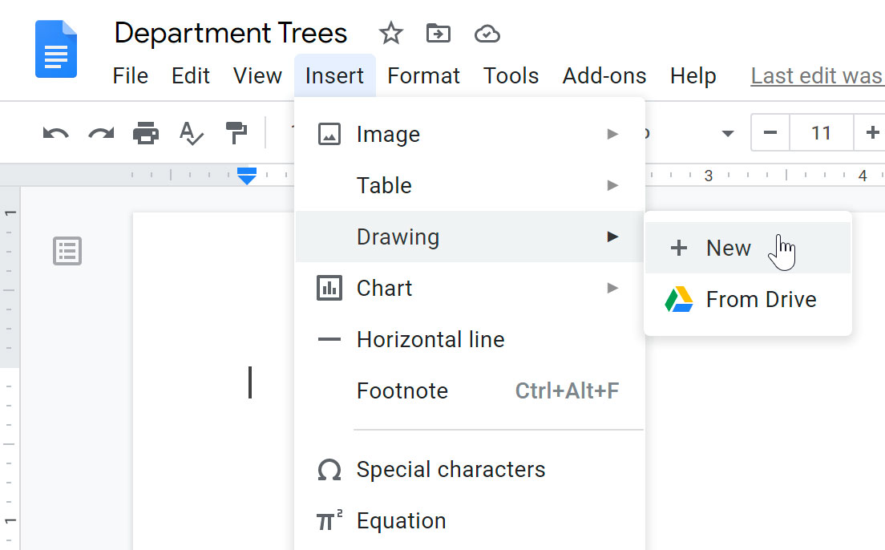
Task: Open the font dropdown arrow
Action: [728, 133]
